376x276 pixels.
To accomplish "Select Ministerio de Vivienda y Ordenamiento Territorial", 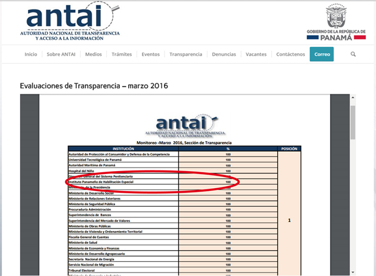I will pos(173,231).
